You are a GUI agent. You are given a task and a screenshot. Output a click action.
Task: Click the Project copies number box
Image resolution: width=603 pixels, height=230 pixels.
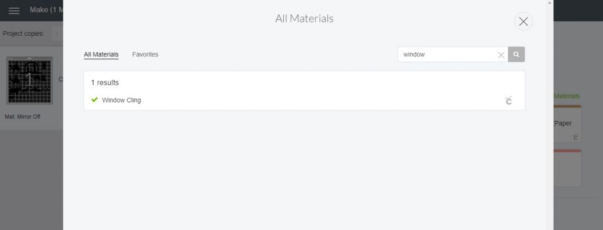pos(57,33)
